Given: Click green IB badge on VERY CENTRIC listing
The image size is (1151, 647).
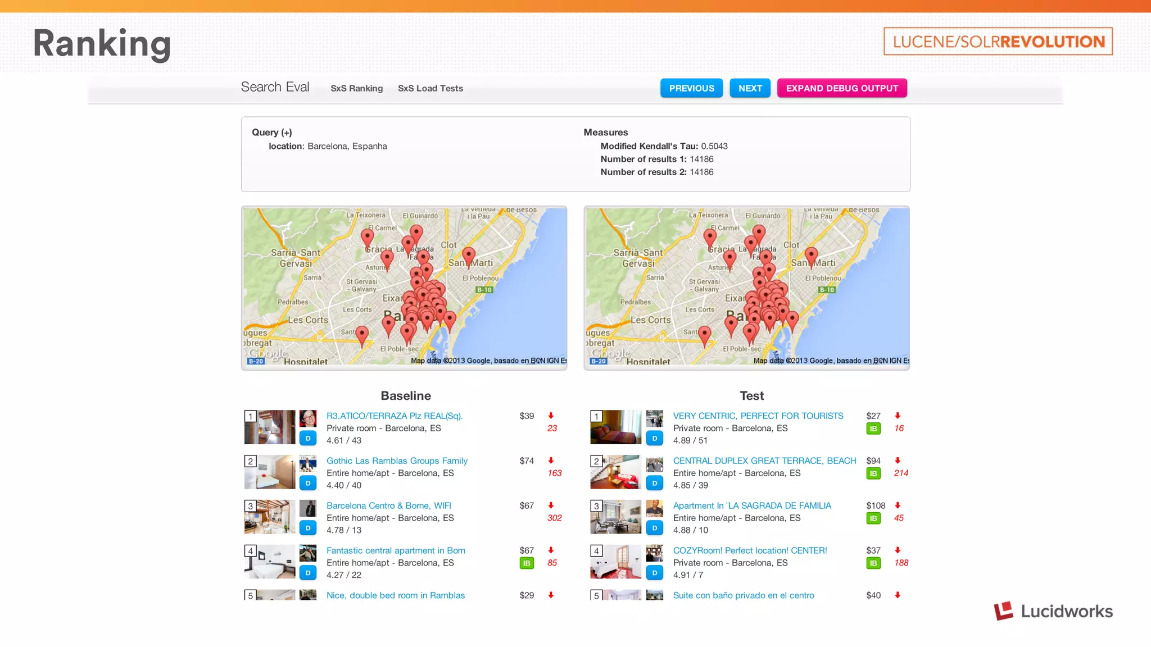Looking at the screenshot, I should 873,429.
